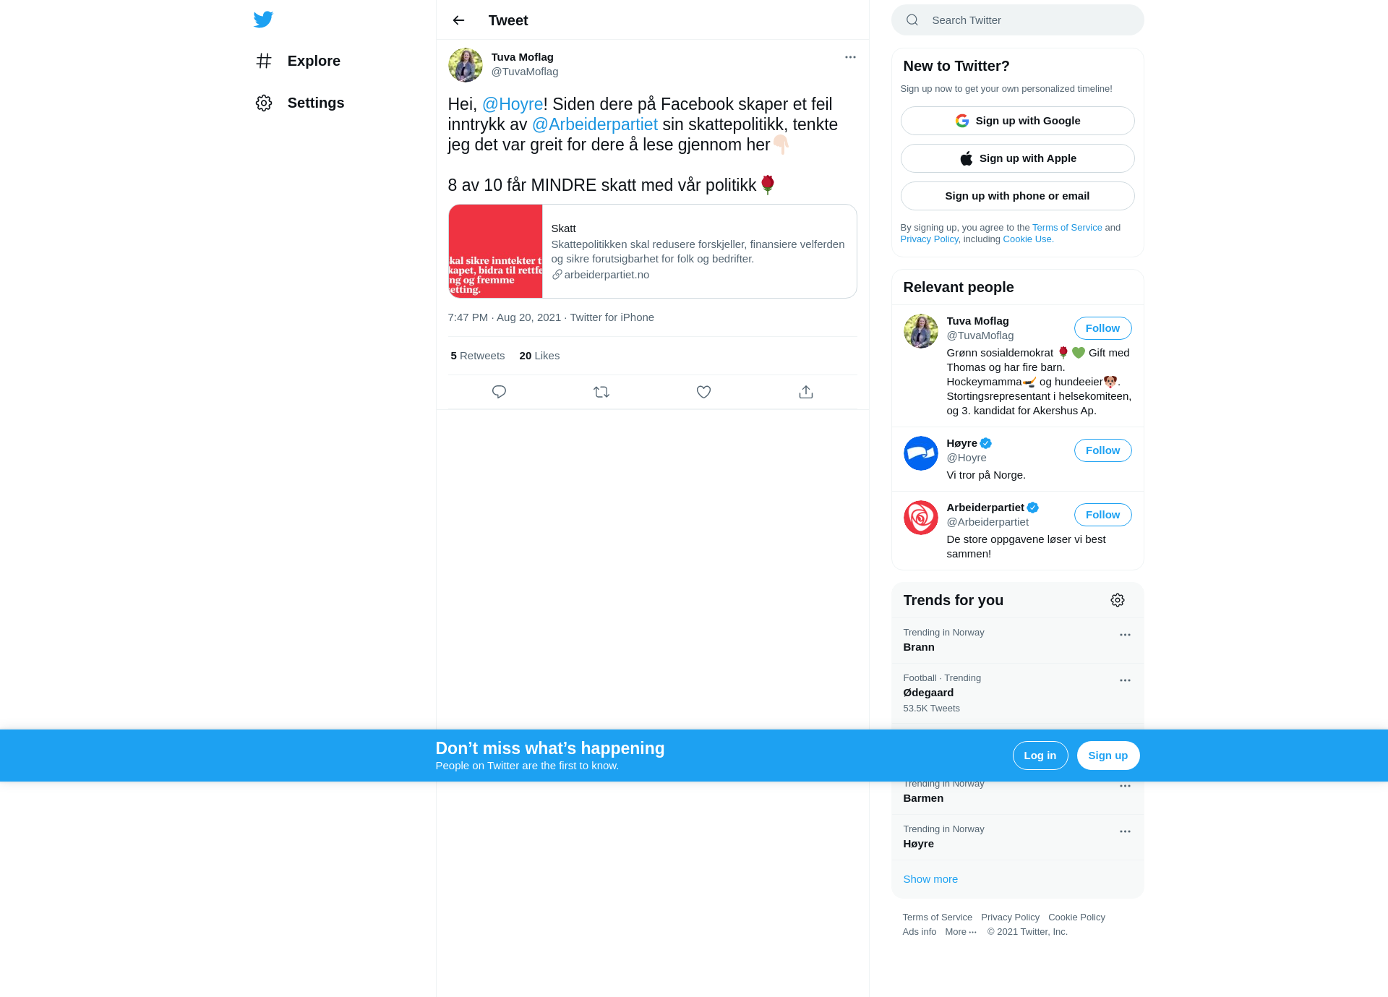Focus the Search Twitter field
This screenshot has height=997, width=1388.
[1017, 20]
